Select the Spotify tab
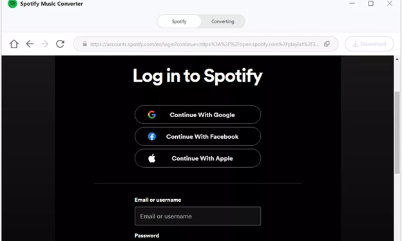The height and width of the screenshot is (241, 402). pos(179,21)
